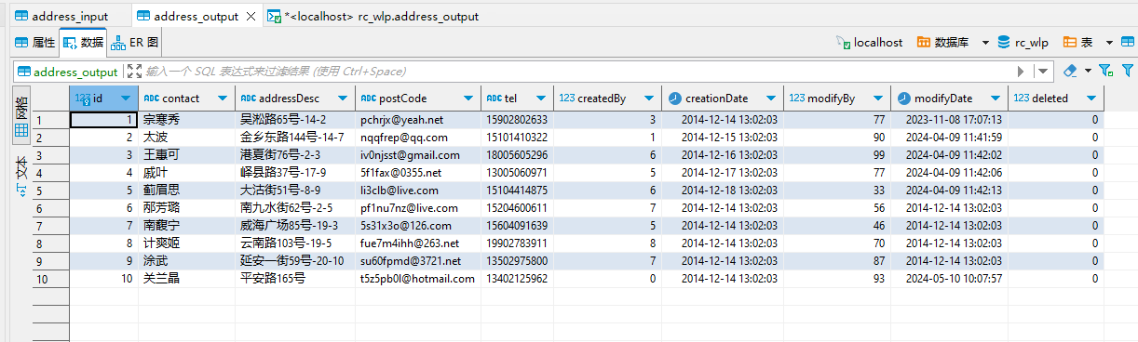Open addressDesc column sort dropdown arrow

click(x=343, y=98)
